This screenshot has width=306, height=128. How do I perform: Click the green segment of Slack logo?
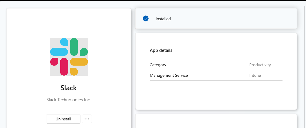tap(74, 47)
